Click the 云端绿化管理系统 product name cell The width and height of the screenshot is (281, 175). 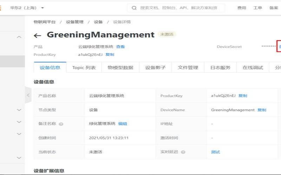[107, 96]
